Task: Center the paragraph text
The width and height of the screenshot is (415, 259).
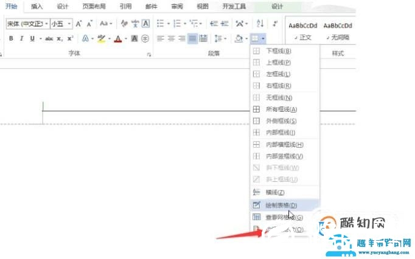Action: click(x=171, y=39)
